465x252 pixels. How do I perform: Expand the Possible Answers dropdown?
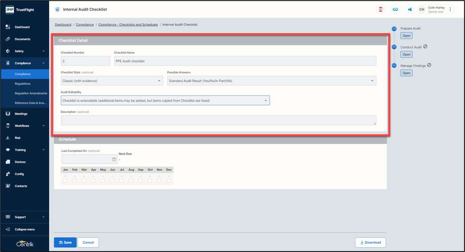[271, 81]
